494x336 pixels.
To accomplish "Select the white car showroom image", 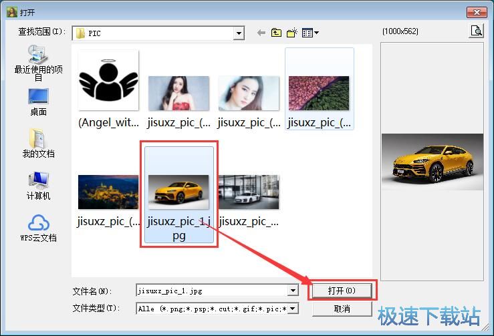I will (249, 192).
